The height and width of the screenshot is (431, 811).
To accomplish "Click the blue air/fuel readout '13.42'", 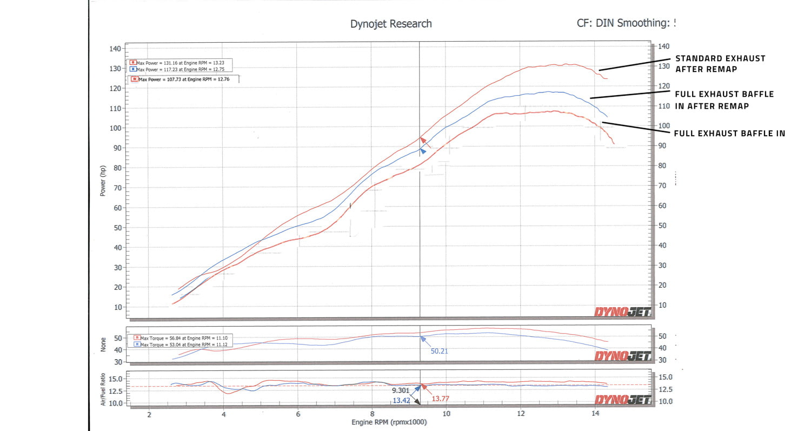I will [x=401, y=401].
